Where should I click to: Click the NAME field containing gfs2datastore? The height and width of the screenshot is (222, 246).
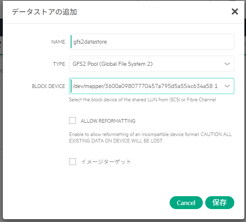pyautogui.click(x=151, y=42)
